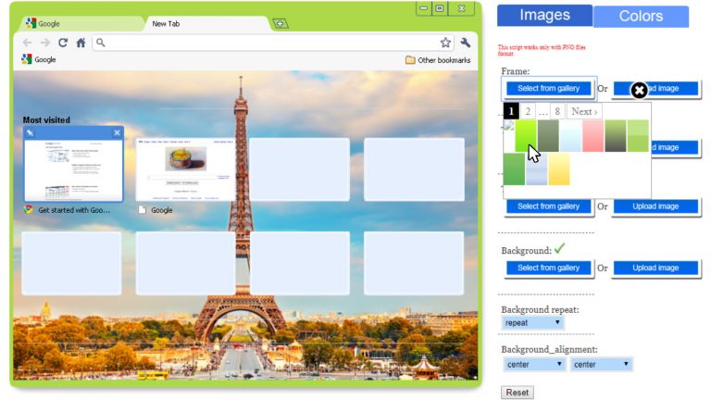Expand the first Background alignment dropdown
Image resolution: width=711 pixels, height=400 pixels.
(x=534, y=364)
